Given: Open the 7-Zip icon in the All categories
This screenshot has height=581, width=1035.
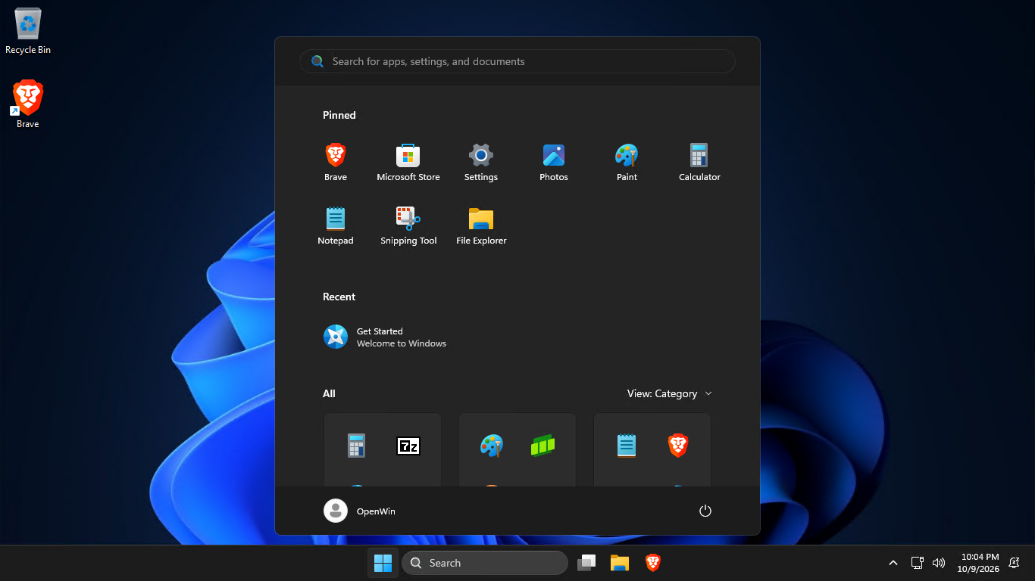Looking at the screenshot, I should tap(408, 446).
